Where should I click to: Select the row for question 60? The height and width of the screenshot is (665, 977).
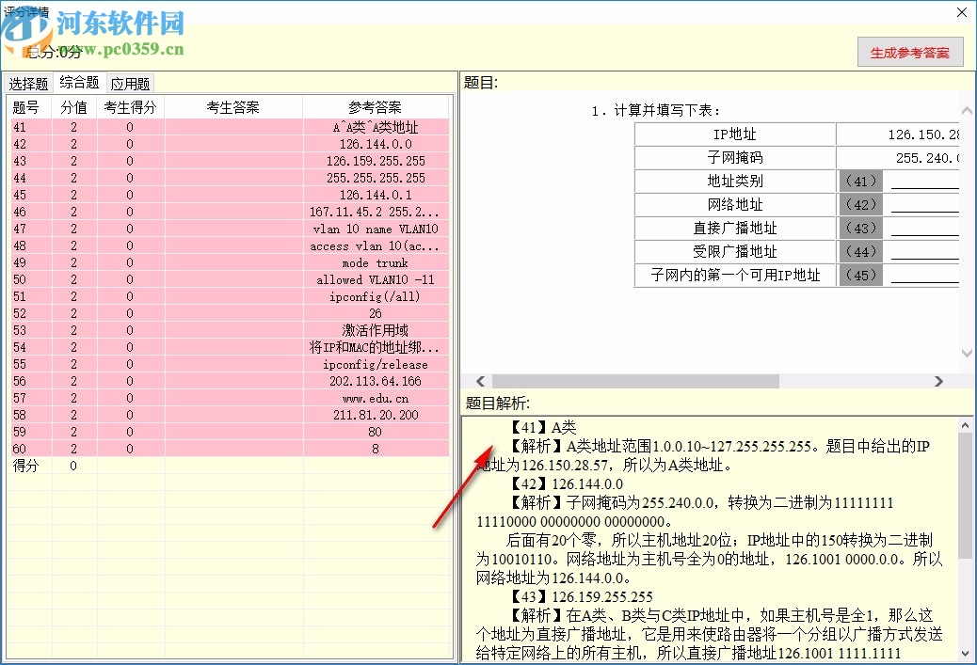[230, 449]
